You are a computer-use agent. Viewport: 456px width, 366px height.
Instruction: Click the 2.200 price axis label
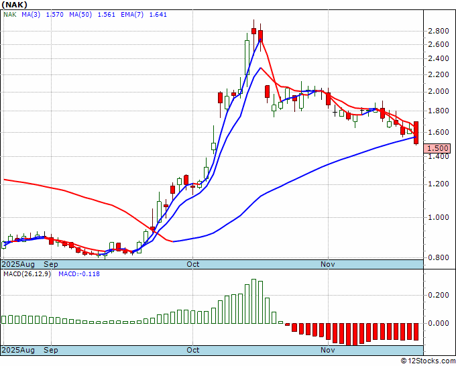(x=439, y=74)
